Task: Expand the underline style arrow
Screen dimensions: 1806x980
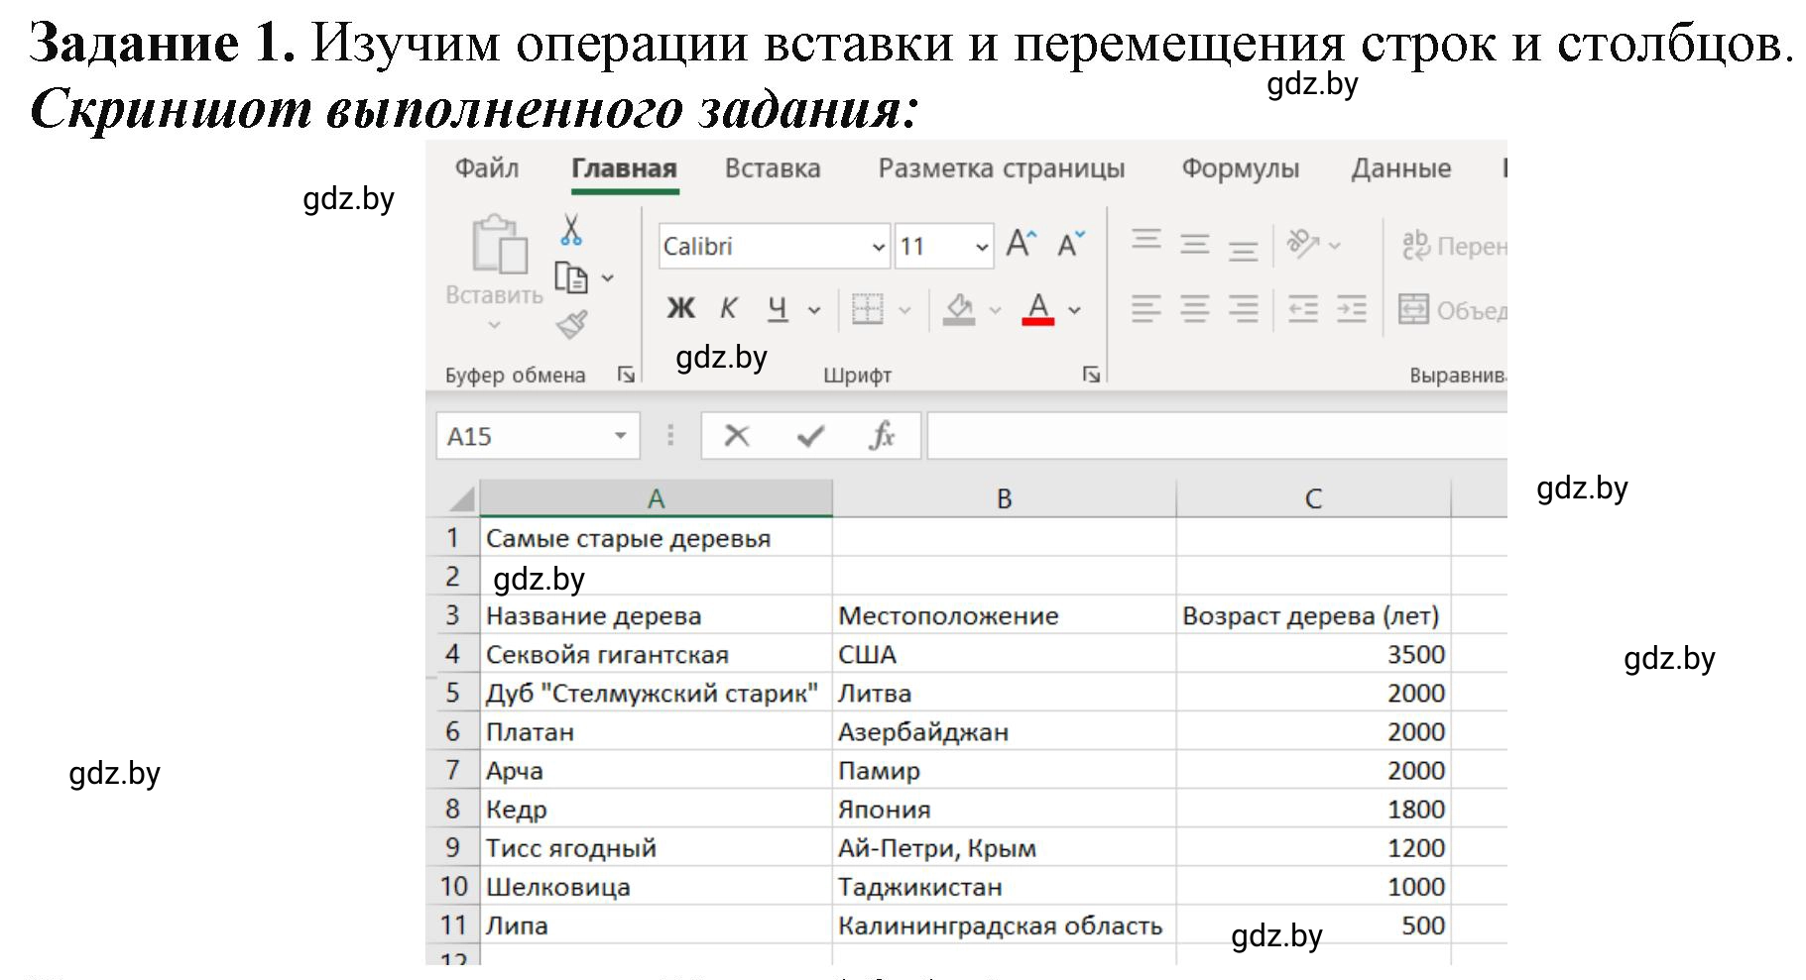Action: point(814,310)
